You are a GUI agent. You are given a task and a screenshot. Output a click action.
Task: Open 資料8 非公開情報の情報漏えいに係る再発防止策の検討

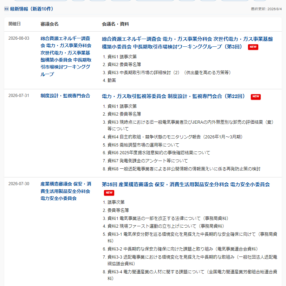184,169
